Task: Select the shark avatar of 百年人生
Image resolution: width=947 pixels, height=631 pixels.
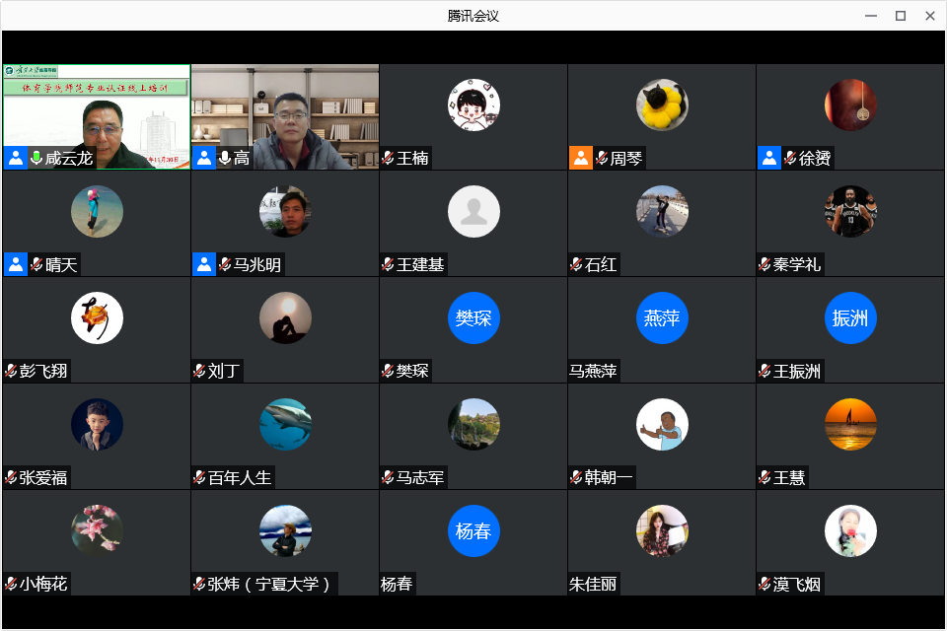Action: (285, 425)
